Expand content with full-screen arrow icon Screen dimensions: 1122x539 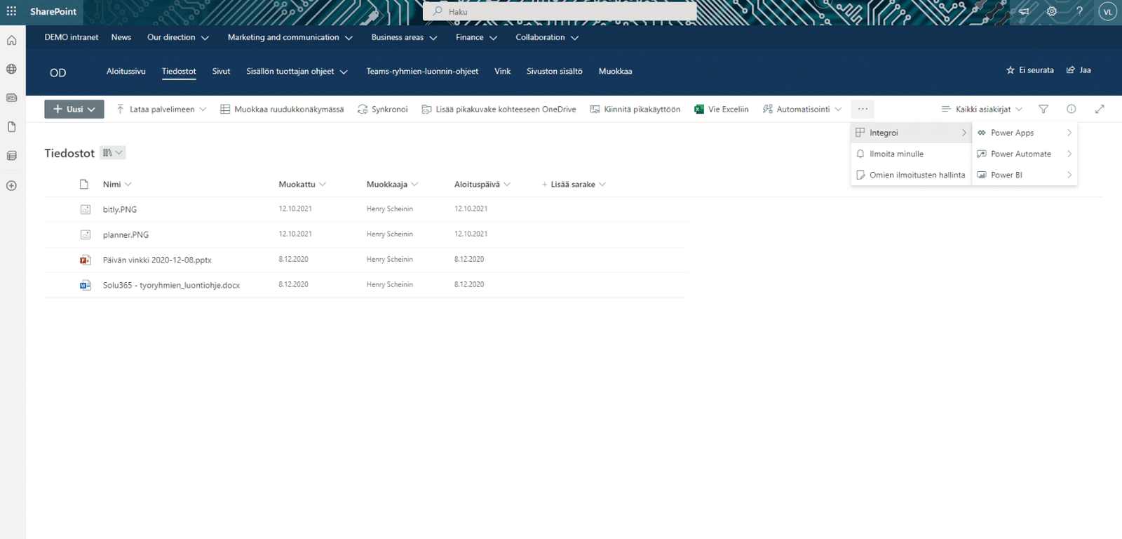click(x=1100, y=109)
